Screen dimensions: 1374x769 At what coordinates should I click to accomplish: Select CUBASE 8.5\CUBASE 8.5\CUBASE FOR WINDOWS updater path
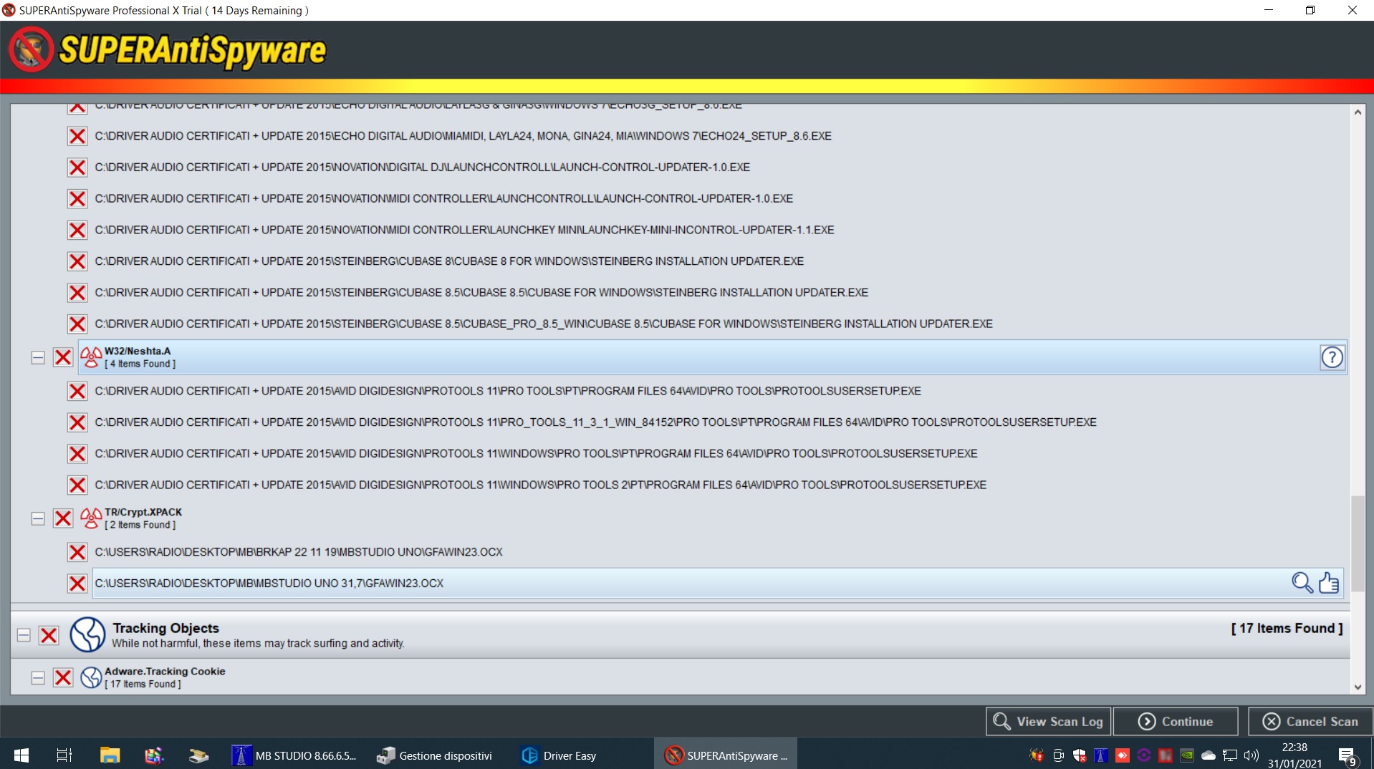481,292
